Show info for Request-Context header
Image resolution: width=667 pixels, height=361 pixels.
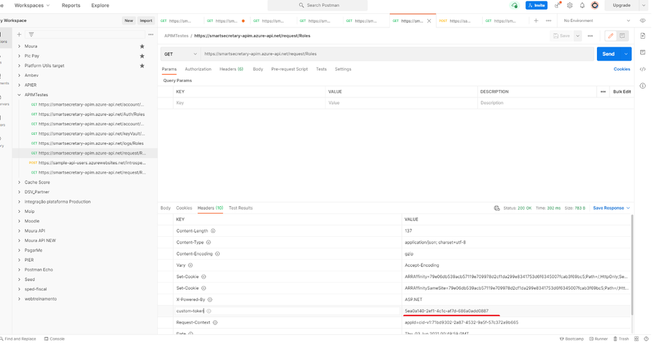215,323
